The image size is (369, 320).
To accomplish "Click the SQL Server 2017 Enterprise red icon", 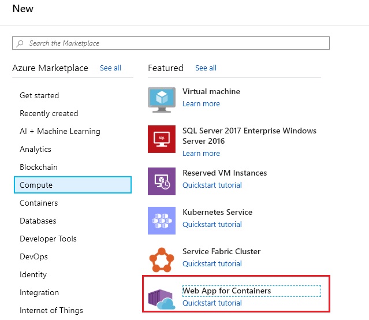I will [x=162, y=139].
